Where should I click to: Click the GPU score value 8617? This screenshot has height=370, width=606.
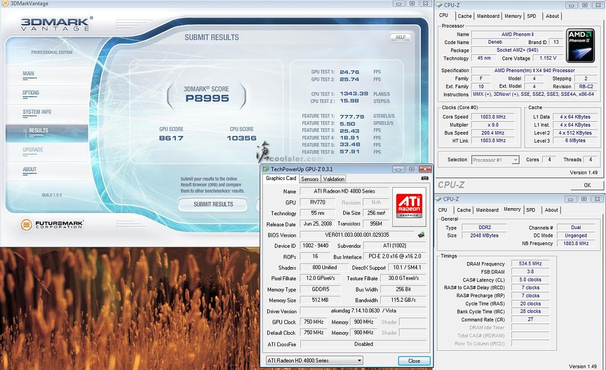171,138
